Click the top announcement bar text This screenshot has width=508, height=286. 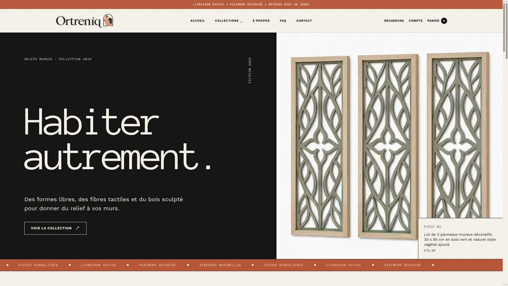[x=251, y=4]
